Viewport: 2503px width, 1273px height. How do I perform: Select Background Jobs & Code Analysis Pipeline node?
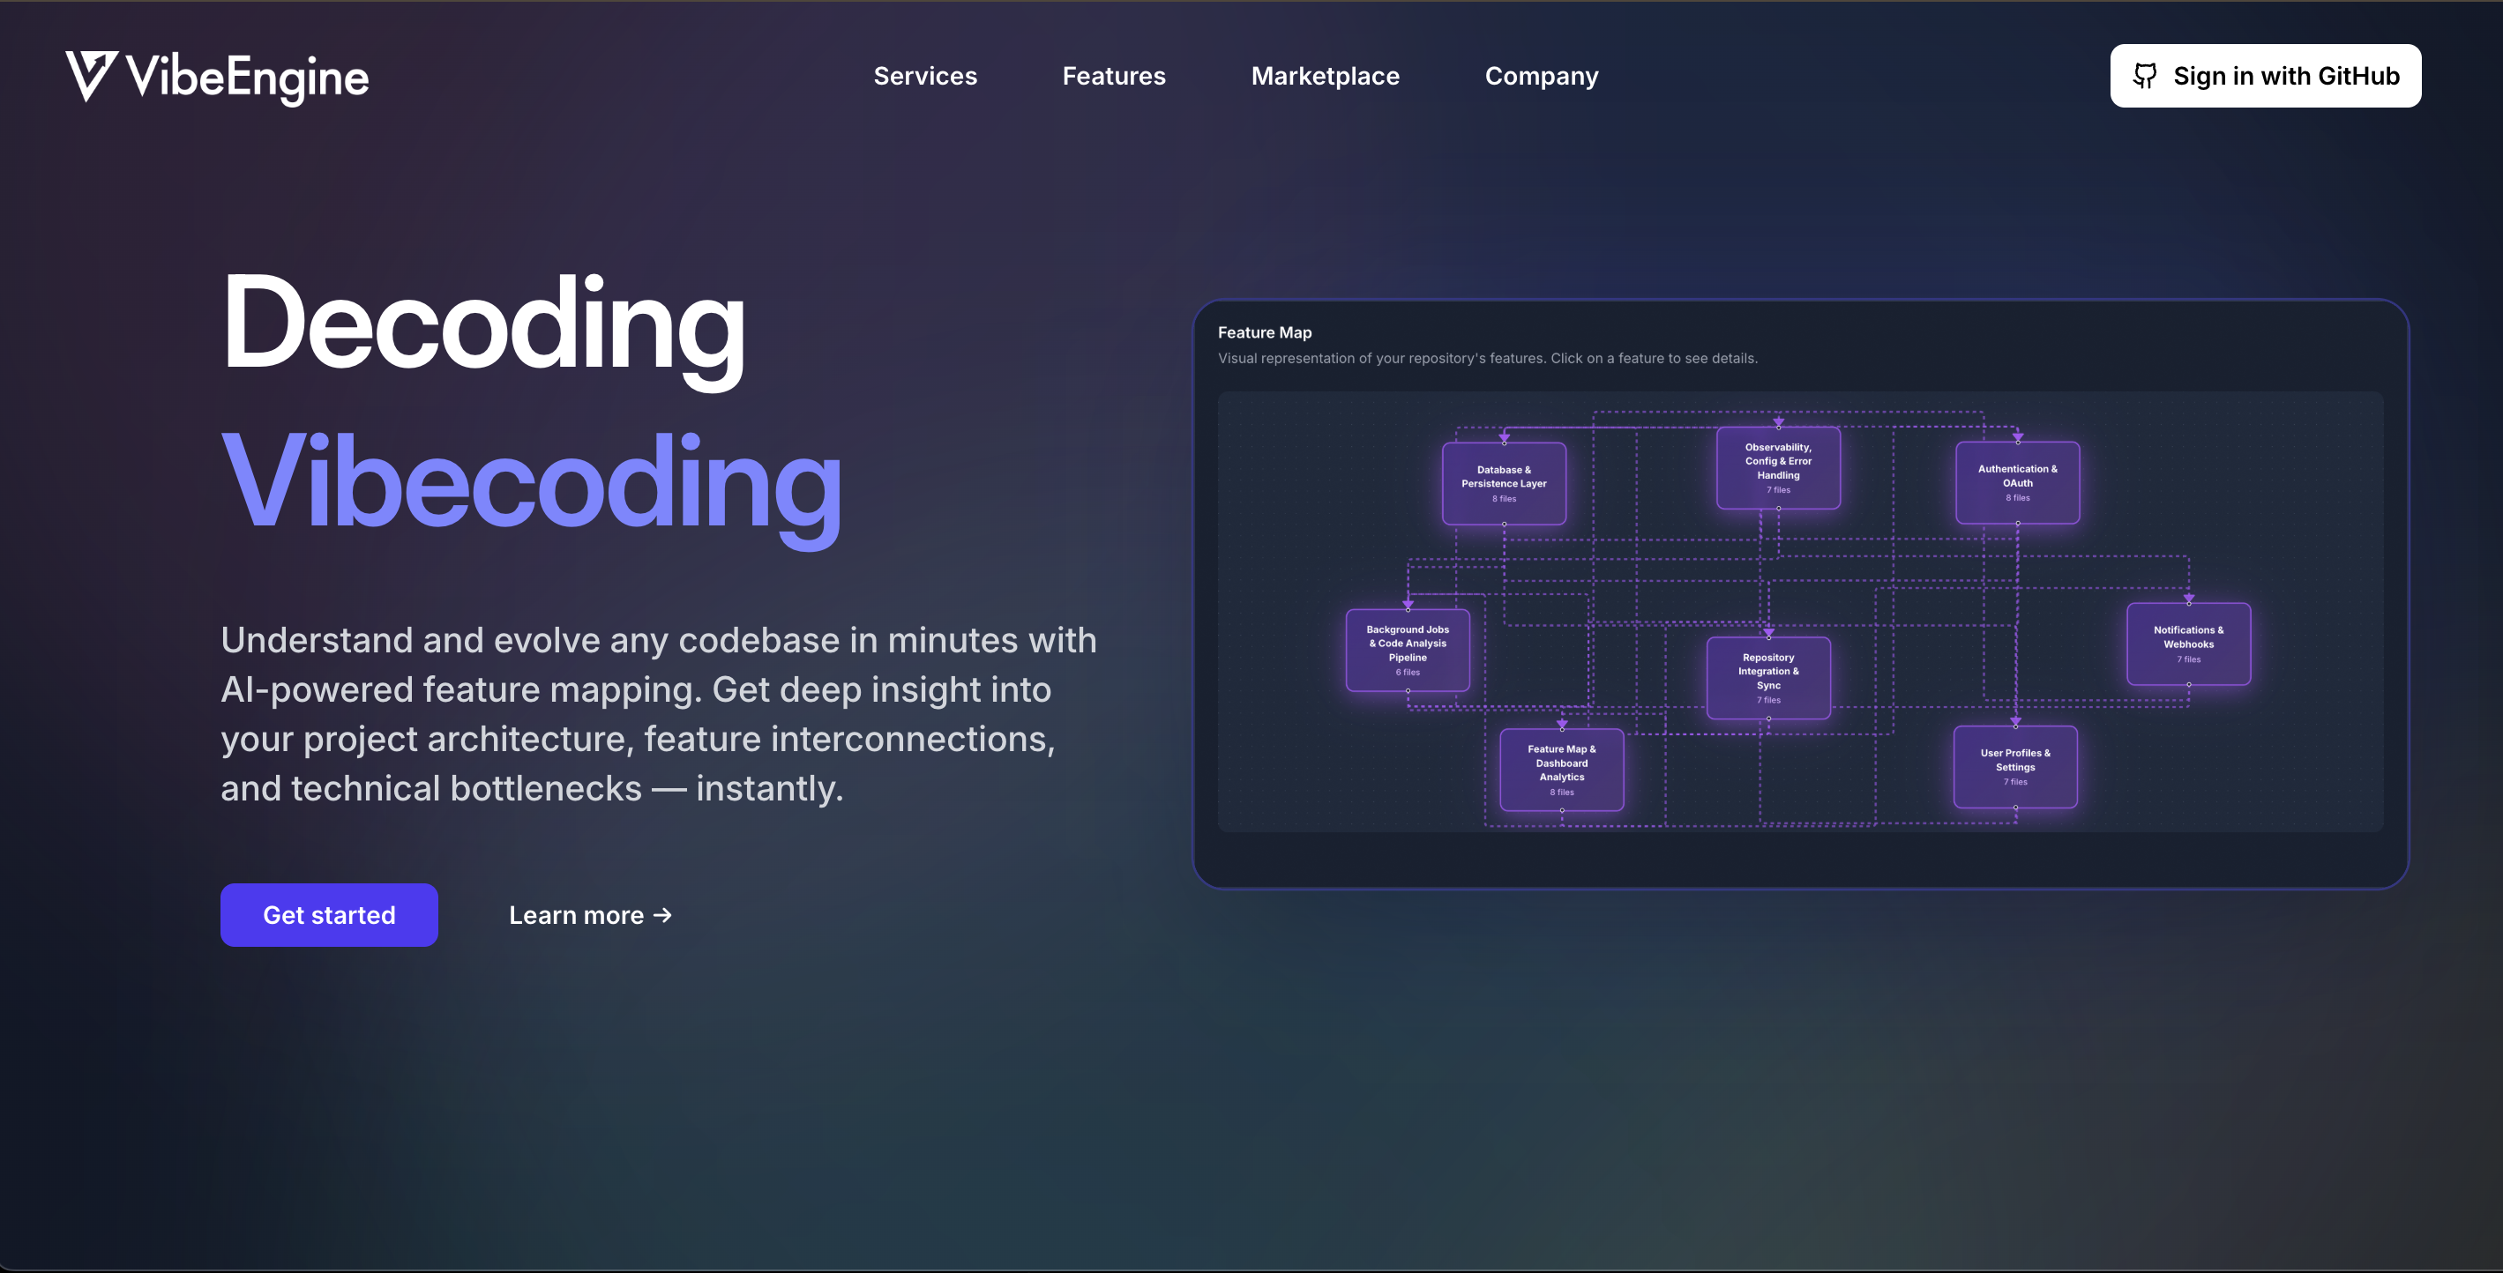tap(1407, 650)
